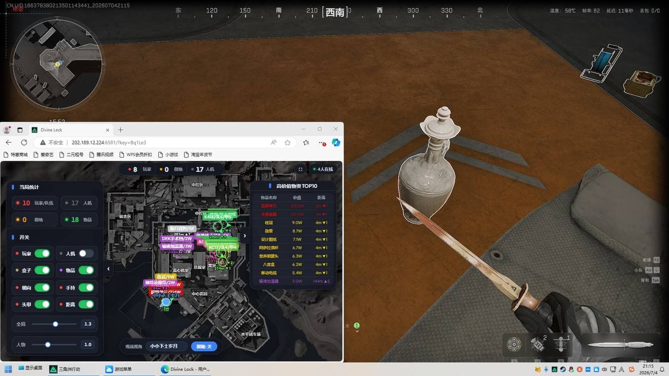Open the Windows Start menu
669x376 pixels.
pos(8,369)
